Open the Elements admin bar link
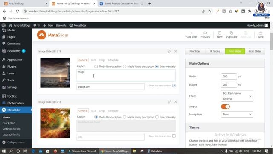This screenshot has height=154, width=273. 61,25
